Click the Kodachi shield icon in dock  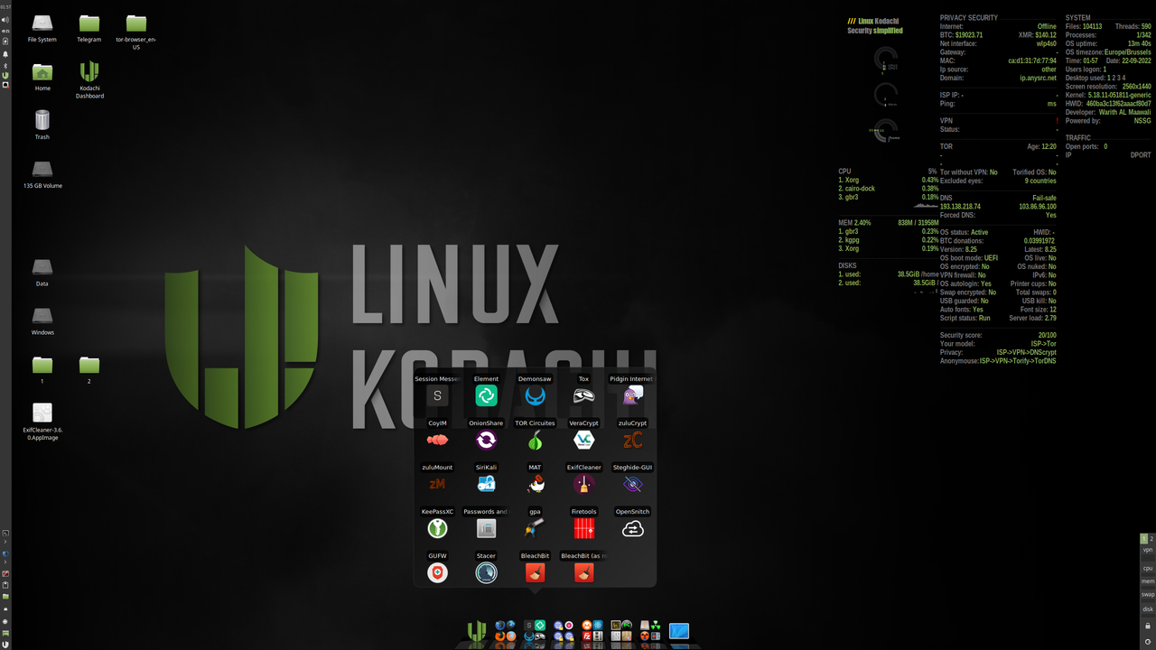(x=476, y=630)
